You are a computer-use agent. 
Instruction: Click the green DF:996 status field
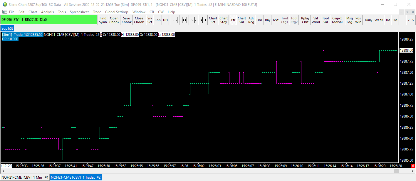pos(49,20)
